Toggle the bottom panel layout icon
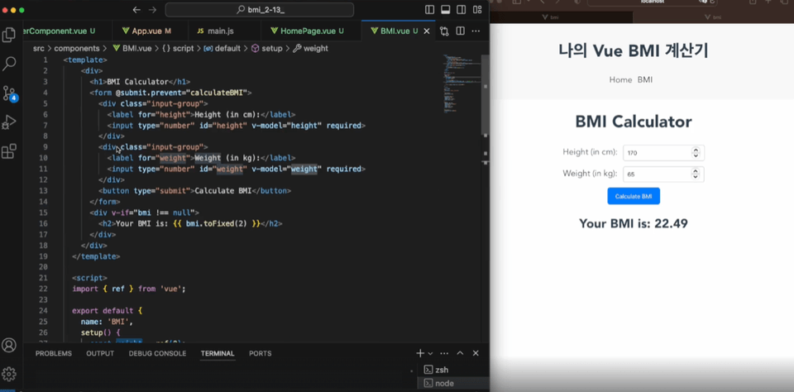This screenshot has height=392, width=794. click(446, 10)
